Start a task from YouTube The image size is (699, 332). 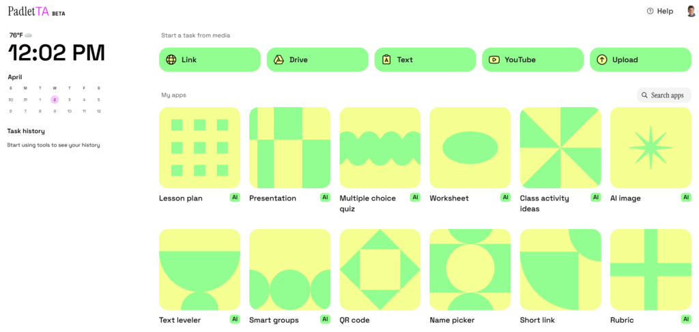[532, 59]
